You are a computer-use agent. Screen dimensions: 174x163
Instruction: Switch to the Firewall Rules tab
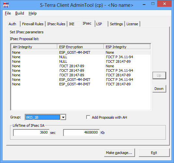pyautogui.click(x=33, y=24)
